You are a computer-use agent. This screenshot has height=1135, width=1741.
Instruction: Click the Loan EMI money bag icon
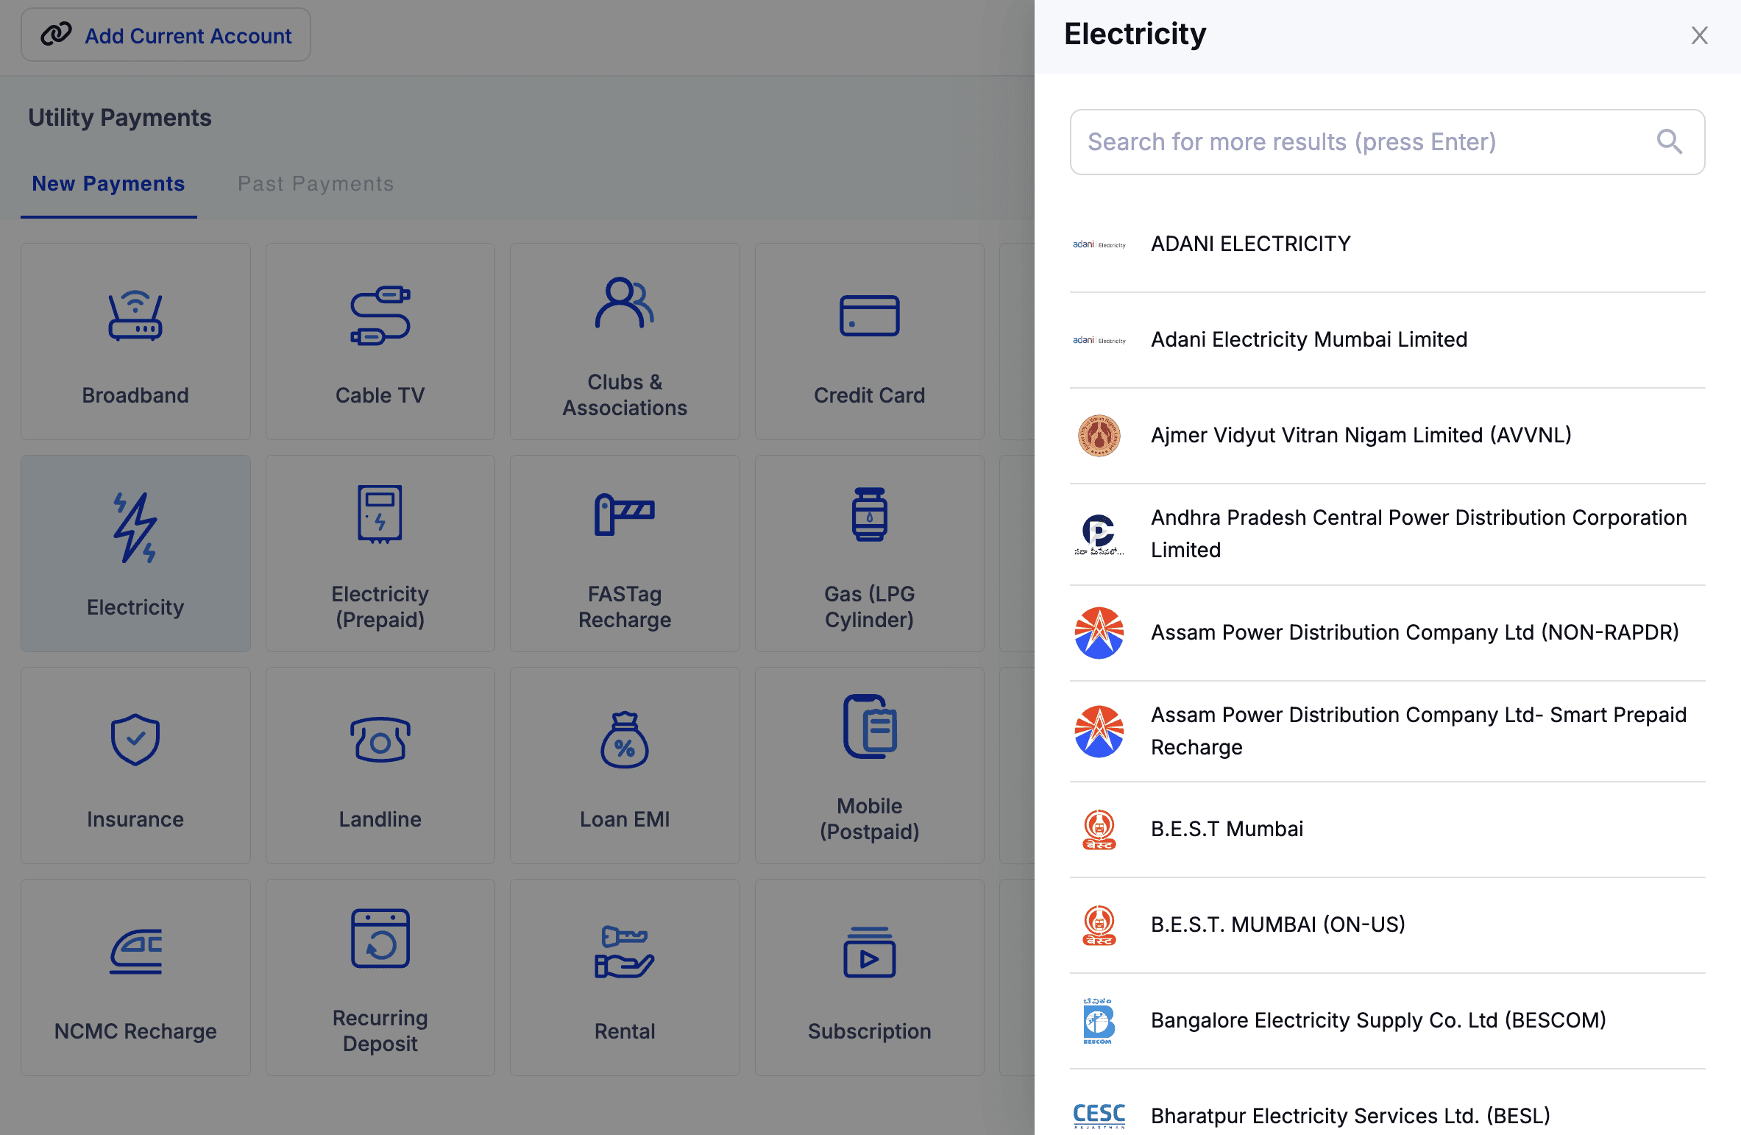coord(624,740)
